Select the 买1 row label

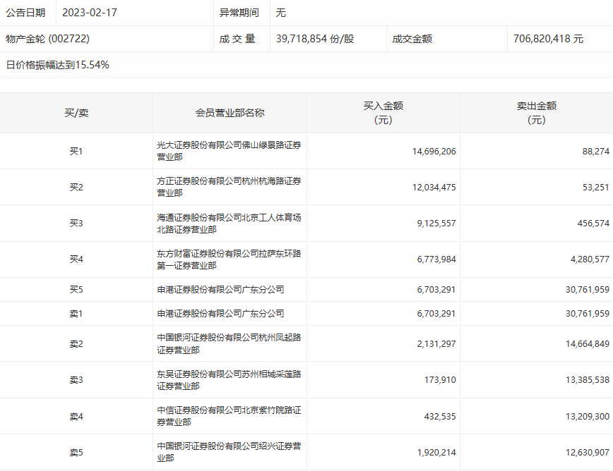click(76, 151)
